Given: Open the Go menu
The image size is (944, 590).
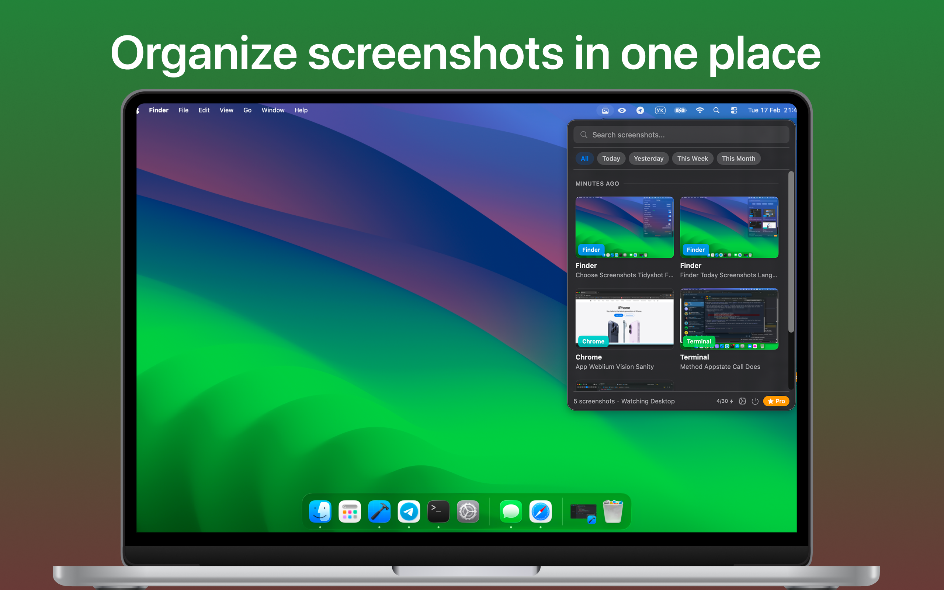Looking at the screenshot, I should click(247, 110).
